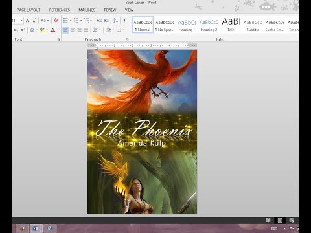Click the keyboard icon in system tray
Viewport: 311px width, 233px height.
[274, 228]
